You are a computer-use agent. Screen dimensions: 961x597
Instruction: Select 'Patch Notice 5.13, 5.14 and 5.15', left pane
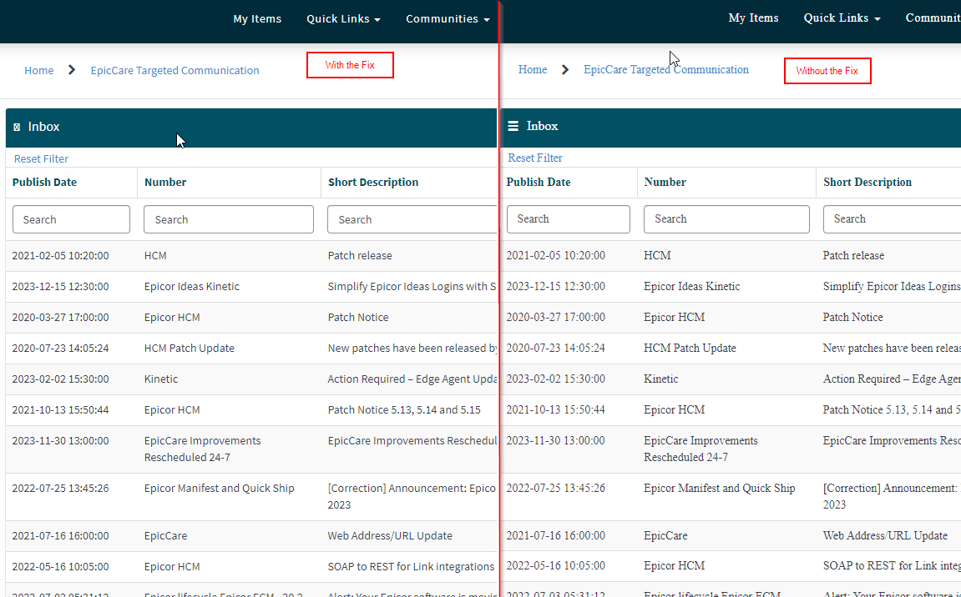[x=404, y=409]
